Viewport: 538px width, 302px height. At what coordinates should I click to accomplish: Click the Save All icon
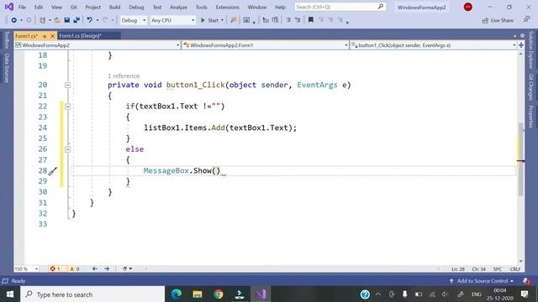click(x=76, y=20)
